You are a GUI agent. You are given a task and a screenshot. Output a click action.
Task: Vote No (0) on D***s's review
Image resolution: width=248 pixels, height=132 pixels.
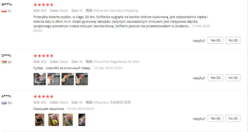point(233,78)
